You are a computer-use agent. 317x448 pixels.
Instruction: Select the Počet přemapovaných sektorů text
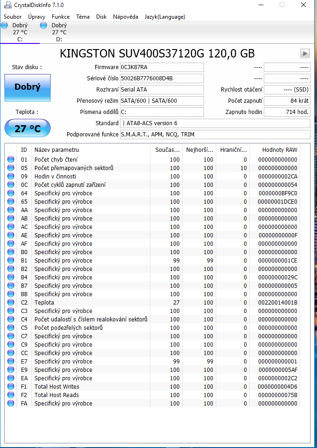74,168
